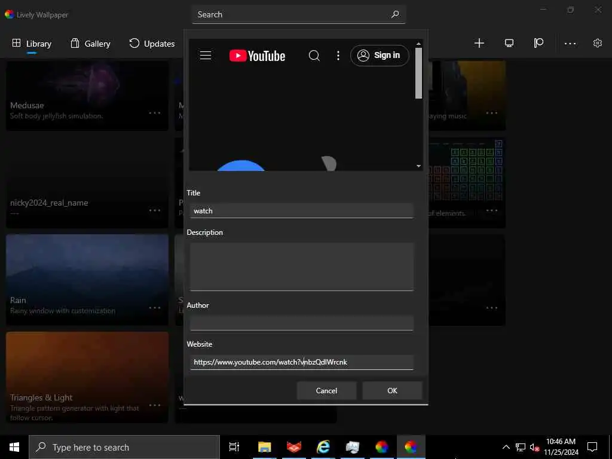The width and height of the screenshot is (612, 459).
Task: Open options for the playing music wallpaper
Action: (492, 113)
